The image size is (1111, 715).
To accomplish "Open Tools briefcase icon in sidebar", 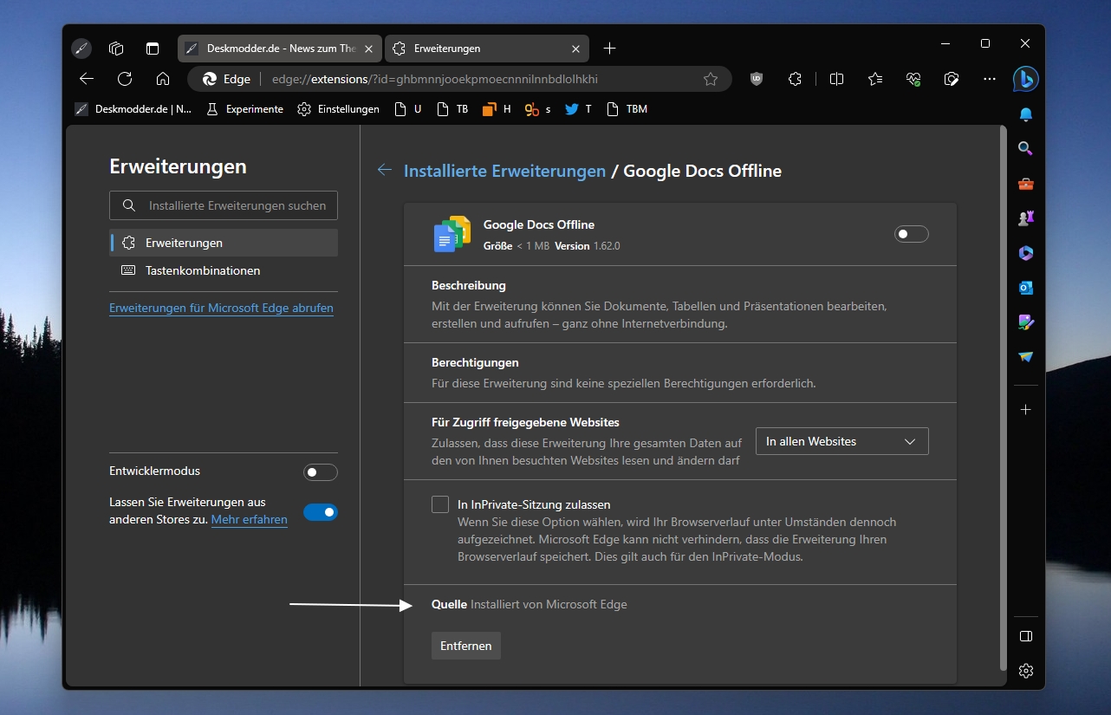I will pyautogui.click(x=1026, y=184).
